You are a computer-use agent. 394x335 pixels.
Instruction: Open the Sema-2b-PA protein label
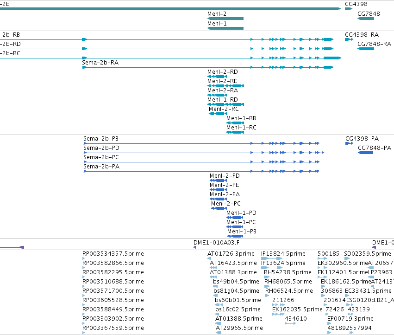pos(101,167)
